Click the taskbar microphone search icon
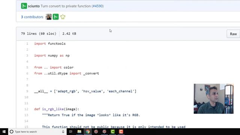The height and width of the screenshot is (135, 240). (63, 132)
